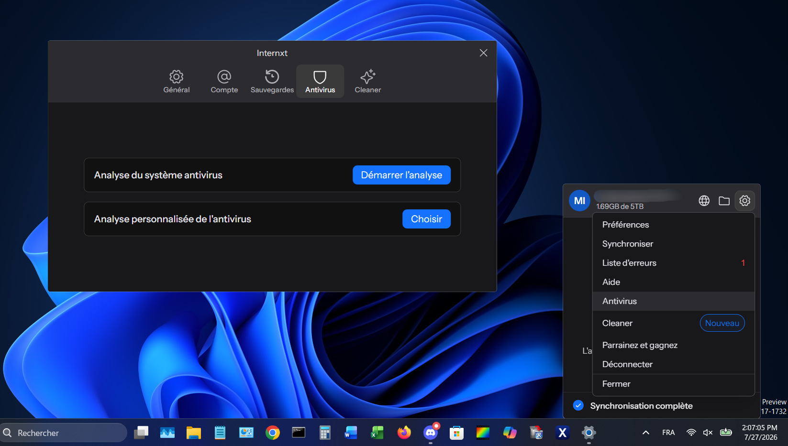Open Microsoft Store from the taskbar

pos(456,433)
